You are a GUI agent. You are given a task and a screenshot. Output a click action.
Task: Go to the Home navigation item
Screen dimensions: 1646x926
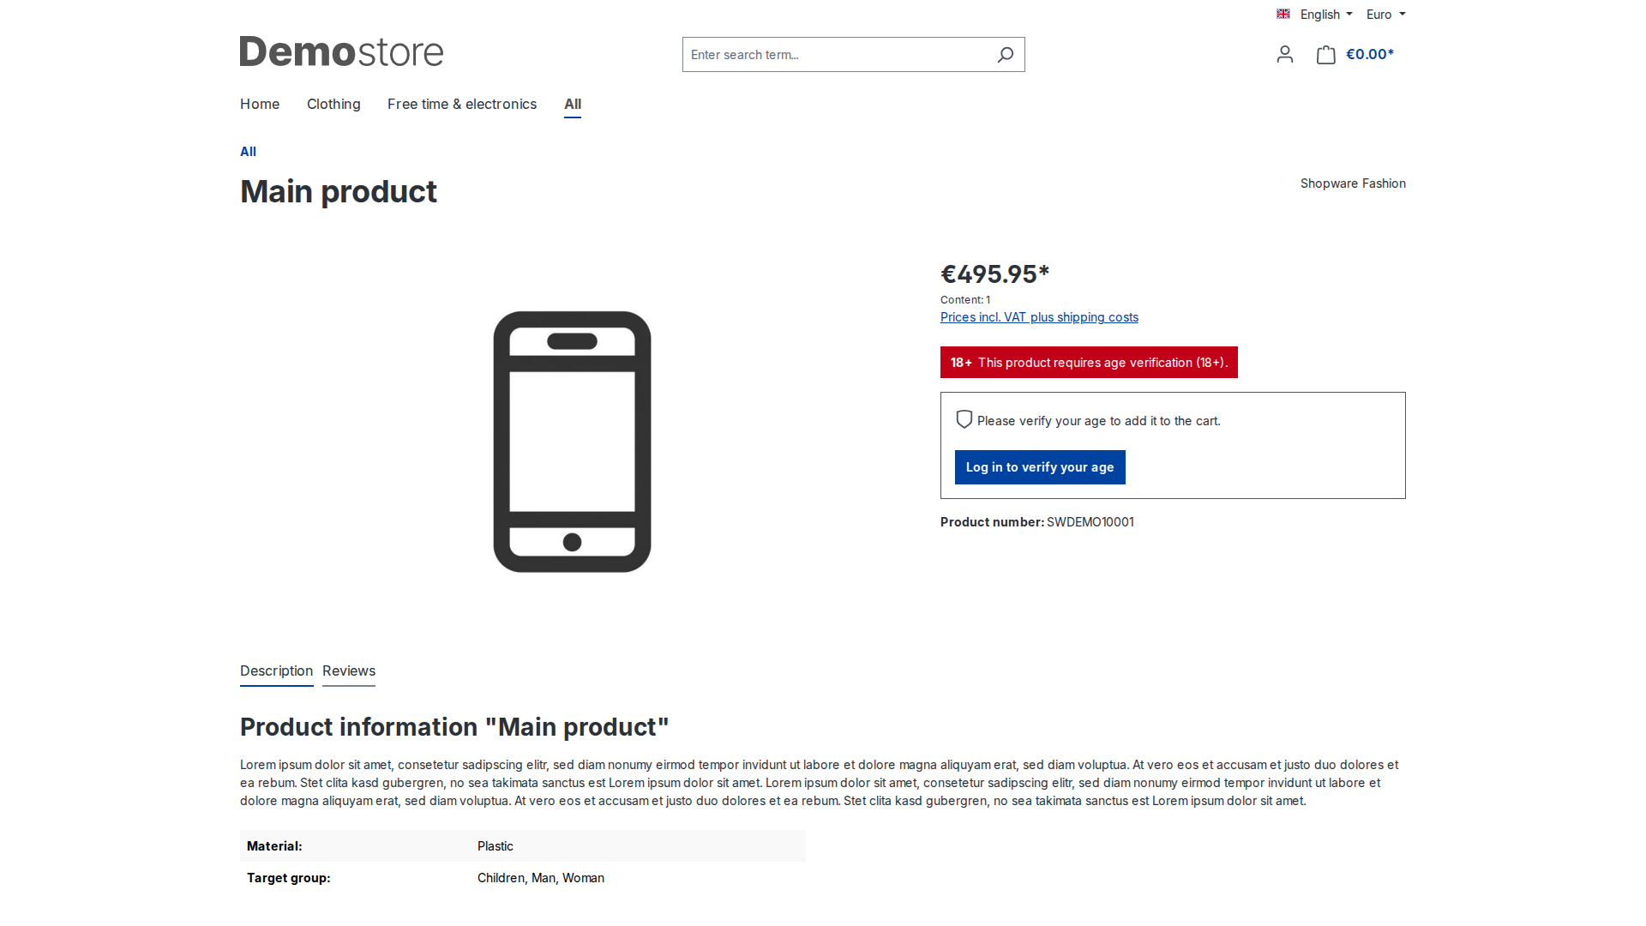260,104
